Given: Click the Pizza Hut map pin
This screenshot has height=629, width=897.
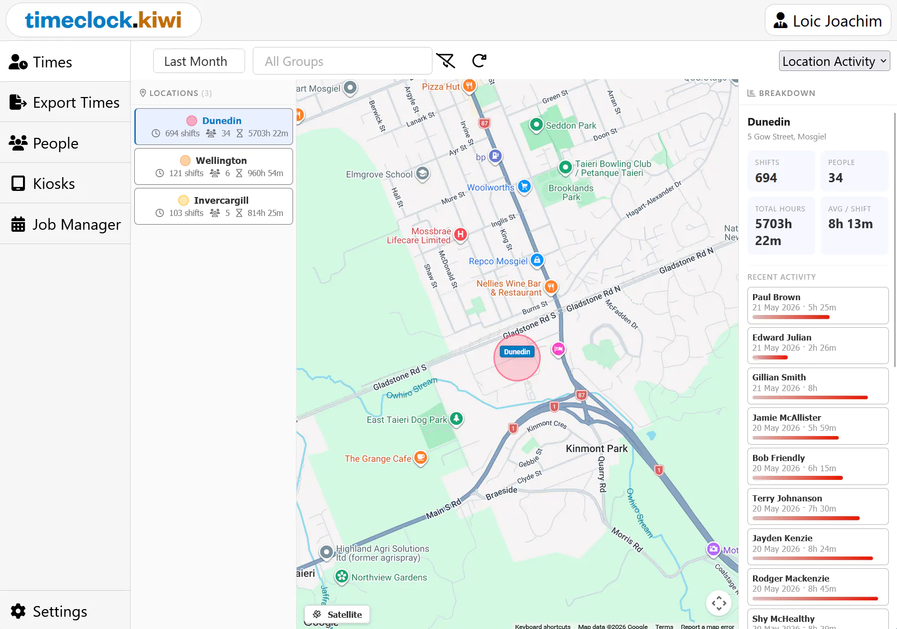Looking at the screenshot, I should [469, 86].
